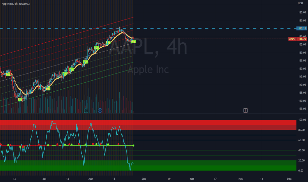
Task: Click the 168.70 last price label
Action: [x=302, y=39]
